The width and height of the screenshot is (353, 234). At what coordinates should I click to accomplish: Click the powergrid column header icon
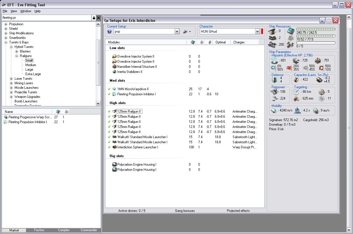coord(202,42)
